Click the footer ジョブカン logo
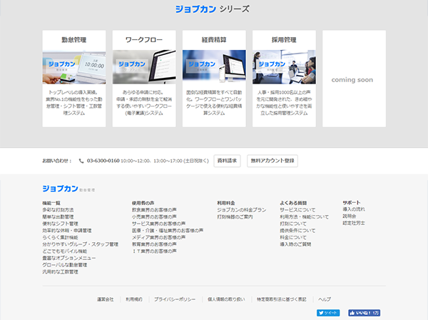 (x=68, y=189)
